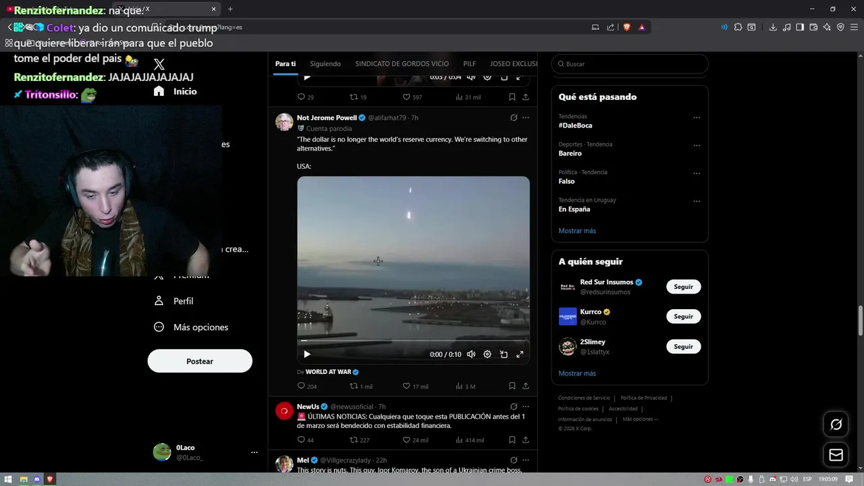Image resolution: width=864 pixels, height=486 pixels.
Task: Open the Bareiro trend
Action: pos(570,153)
